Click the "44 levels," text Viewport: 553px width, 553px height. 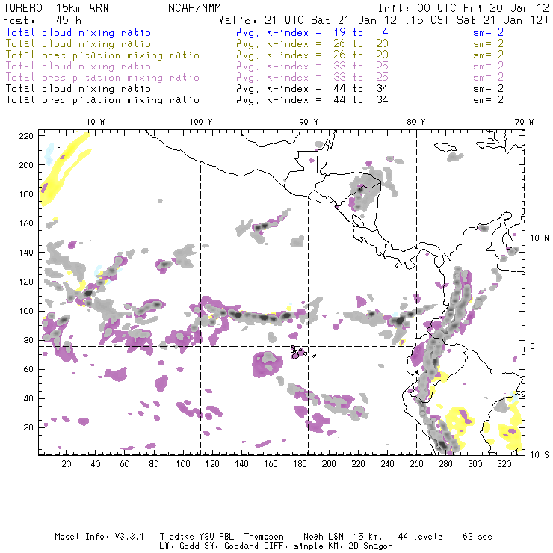[422, 537]
